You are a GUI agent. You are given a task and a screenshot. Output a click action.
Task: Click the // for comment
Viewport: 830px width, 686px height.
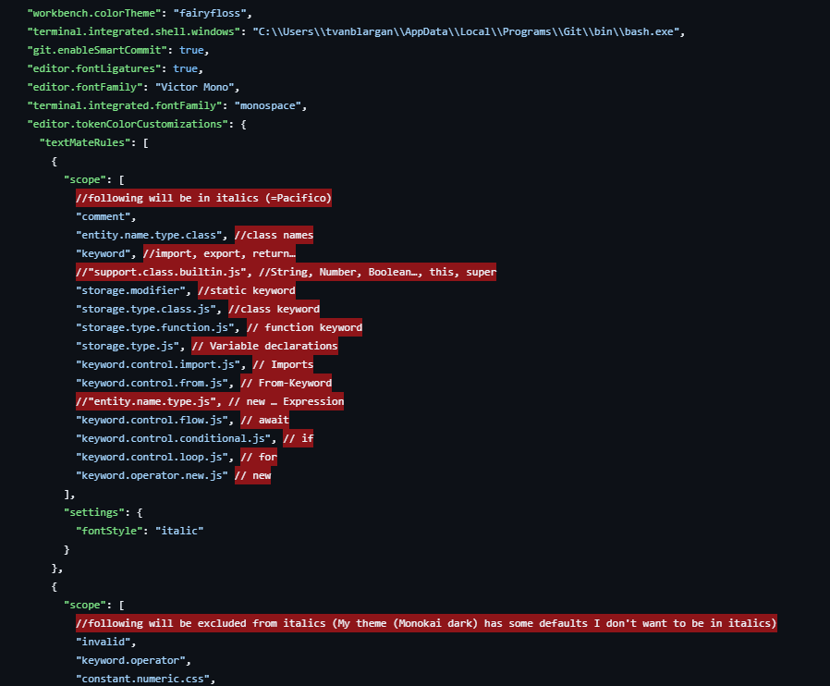[x=259, y=458]
